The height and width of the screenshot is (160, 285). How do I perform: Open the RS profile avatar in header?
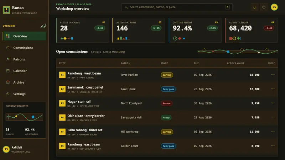(x=274, y=7)
